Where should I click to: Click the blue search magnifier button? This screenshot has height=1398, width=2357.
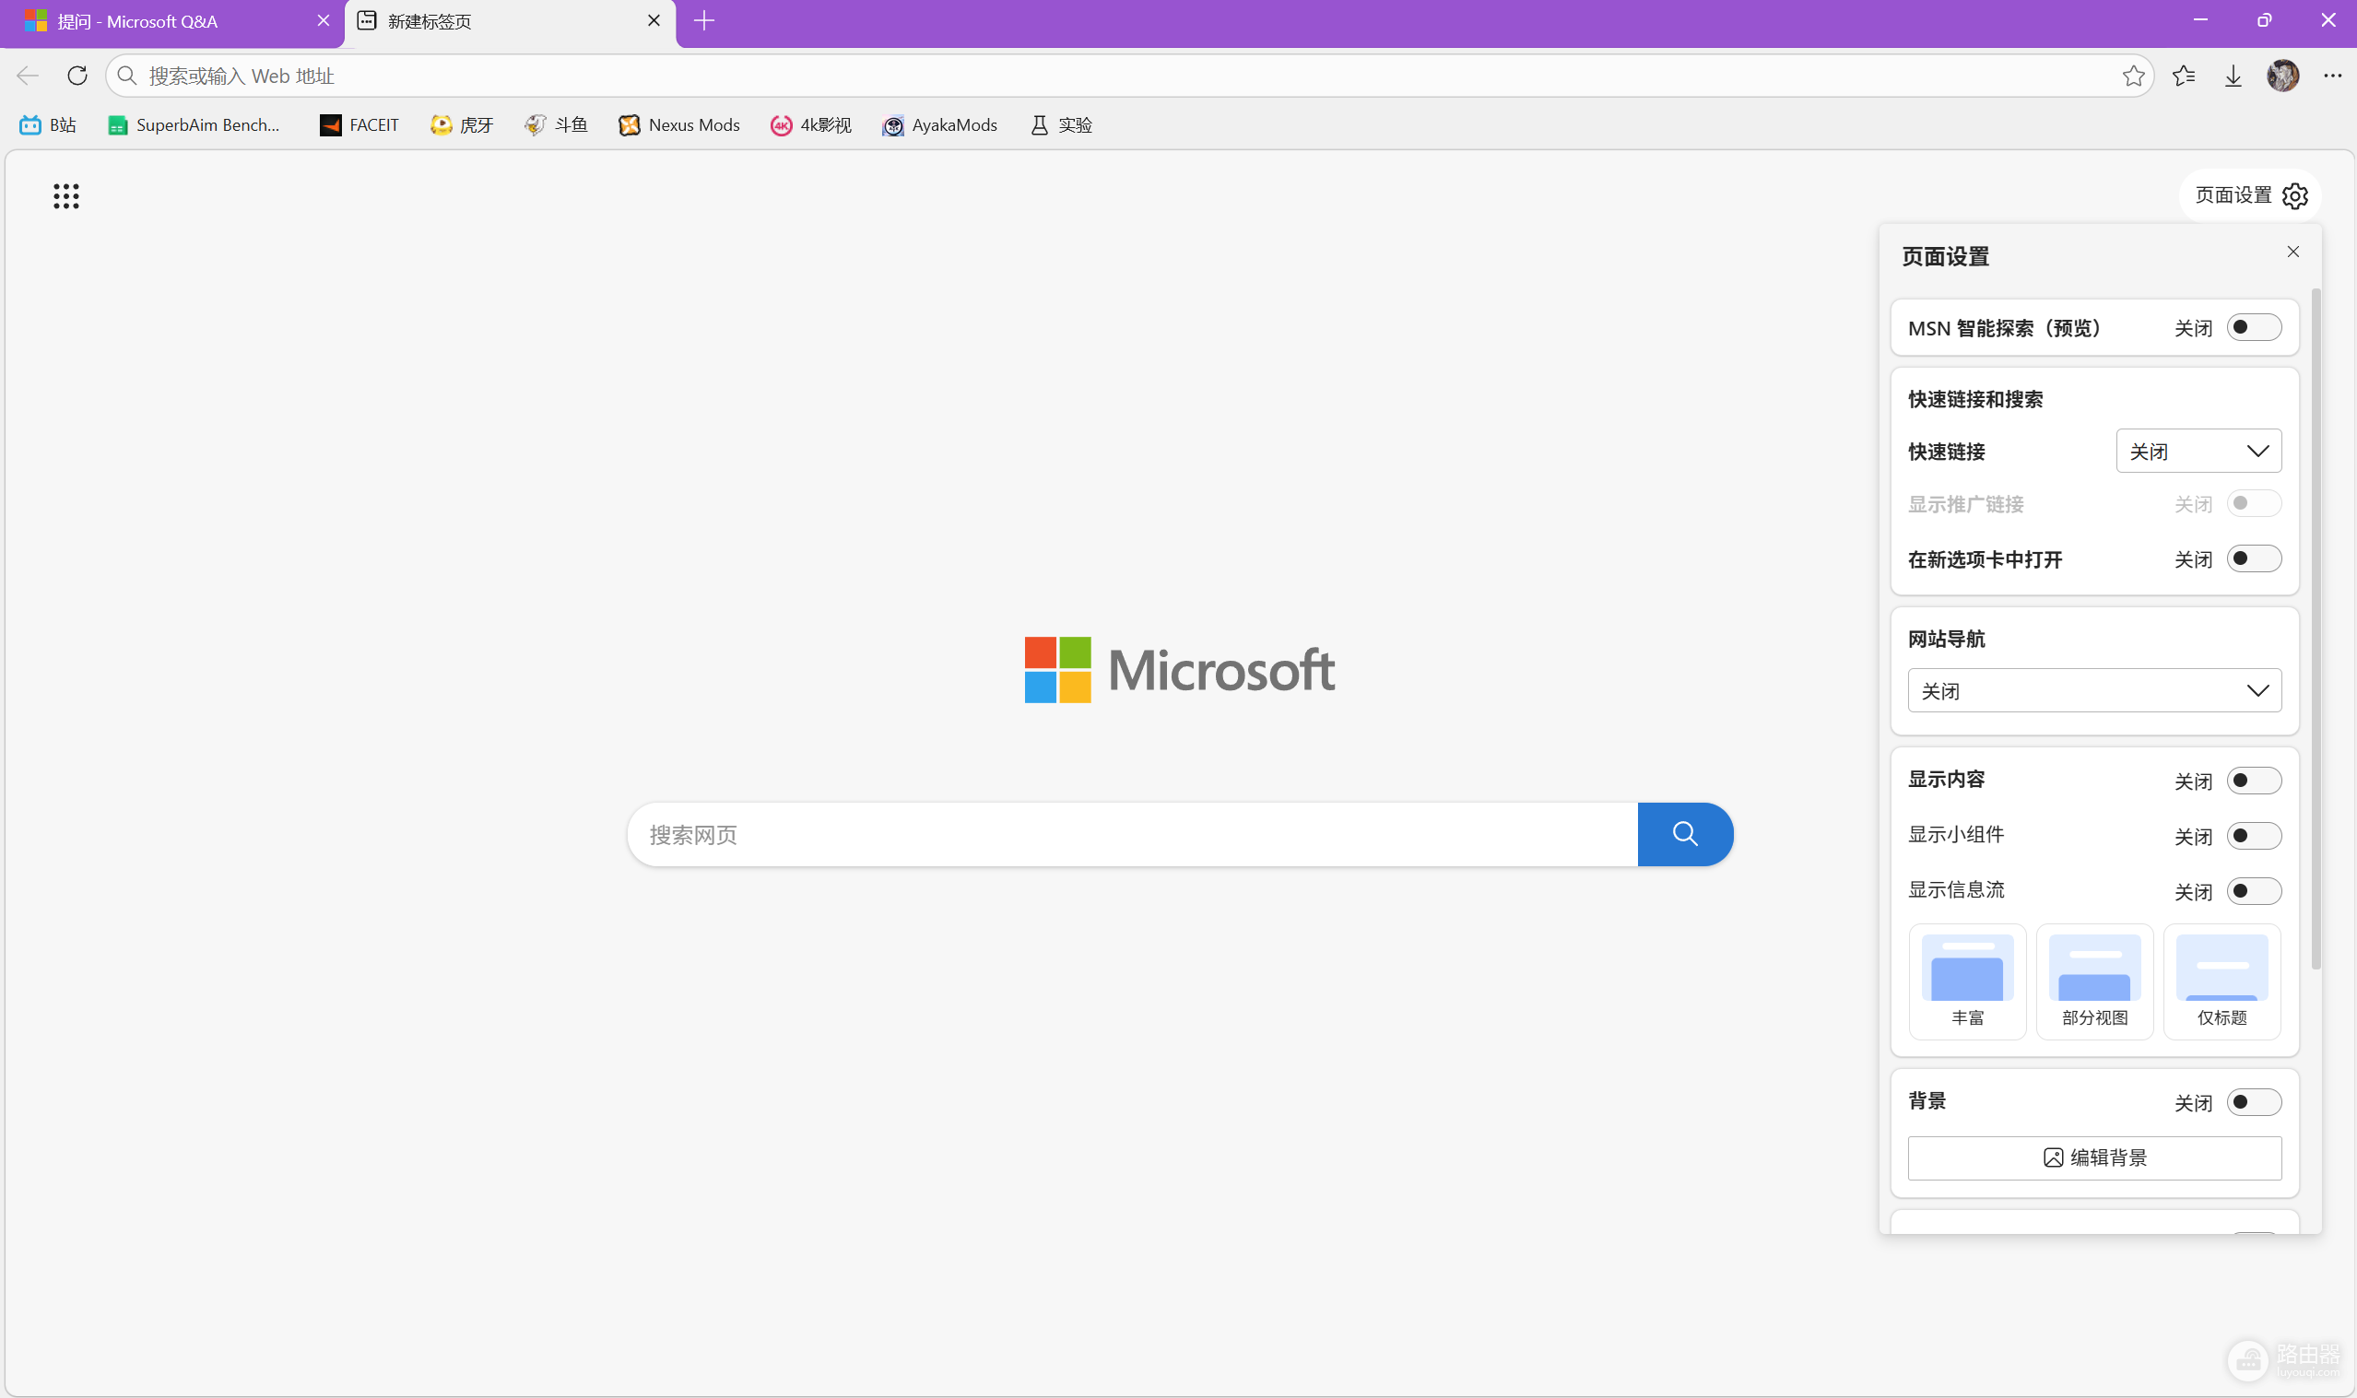1685,834
